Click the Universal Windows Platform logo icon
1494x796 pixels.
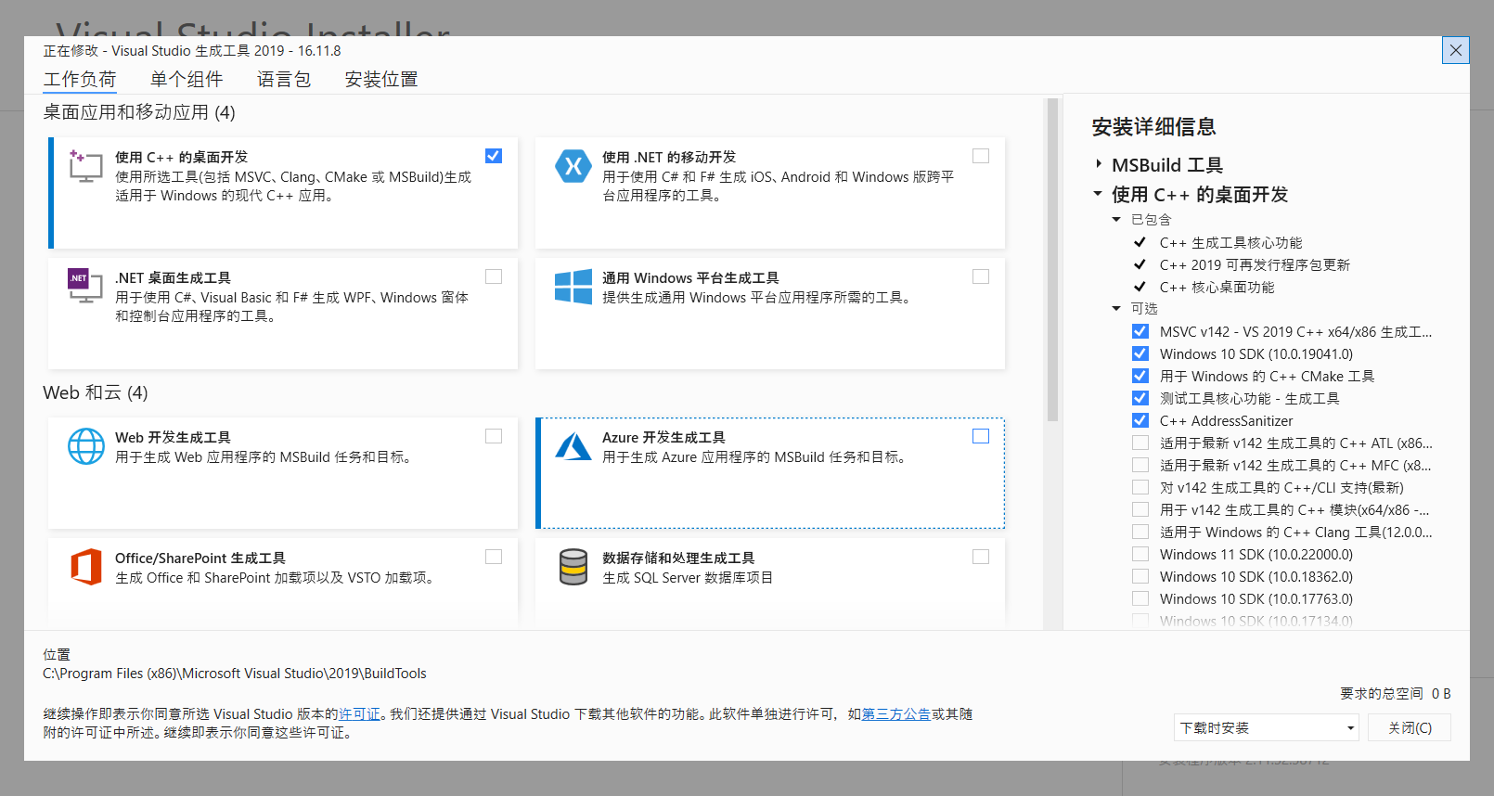point(573,287)
